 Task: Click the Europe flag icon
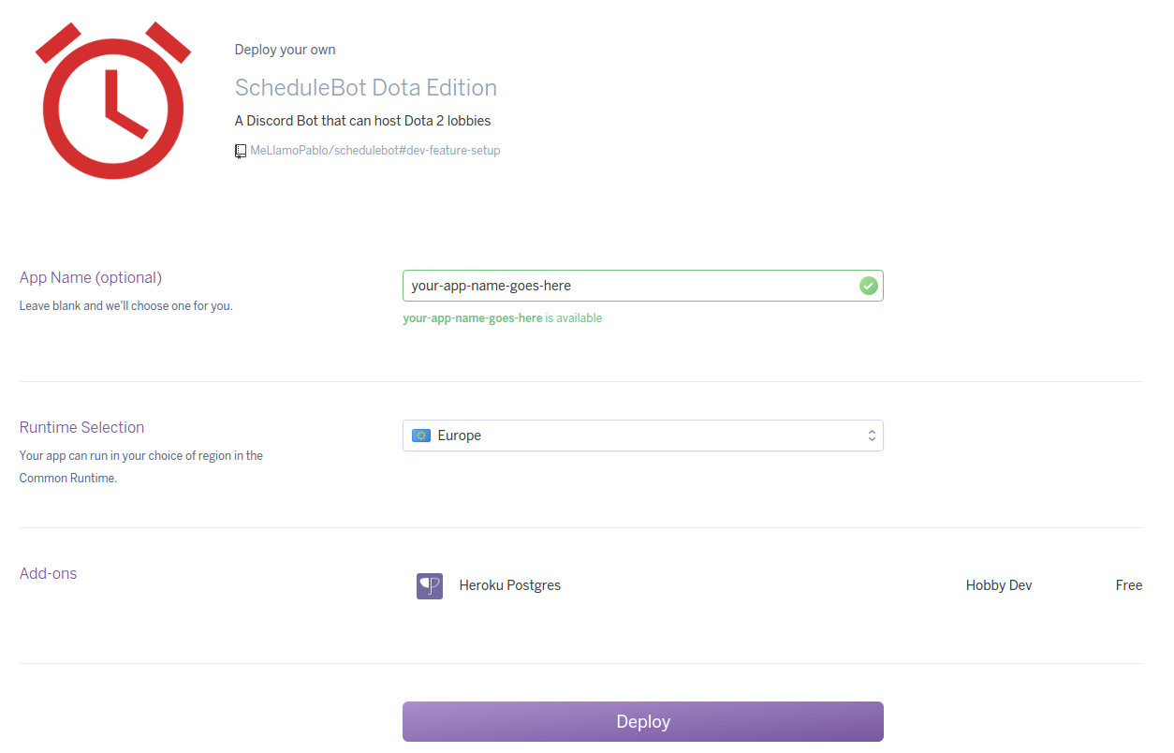click(x=421, y=436)
